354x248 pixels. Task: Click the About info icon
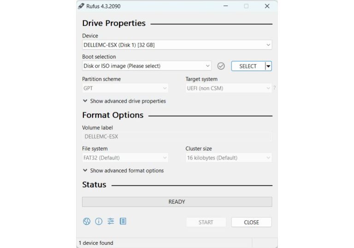tap(99, 221)
